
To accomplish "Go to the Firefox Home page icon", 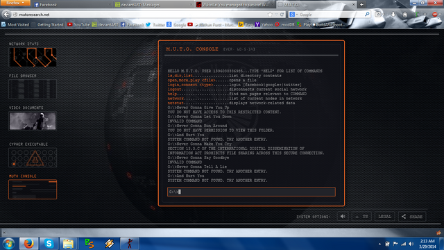I will click(x=405, y=15).
